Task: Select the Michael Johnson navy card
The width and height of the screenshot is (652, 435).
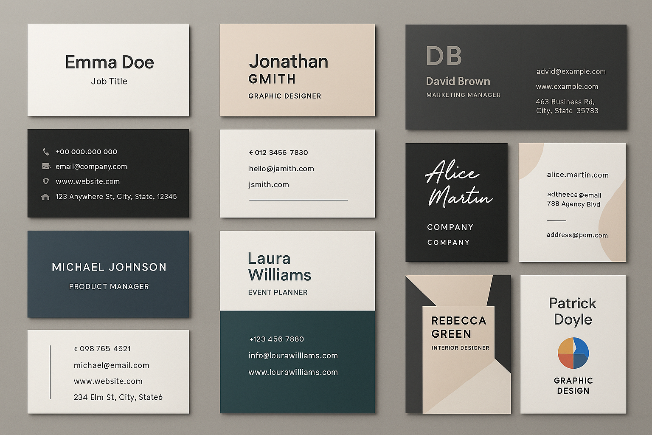Action: point(108,274)
